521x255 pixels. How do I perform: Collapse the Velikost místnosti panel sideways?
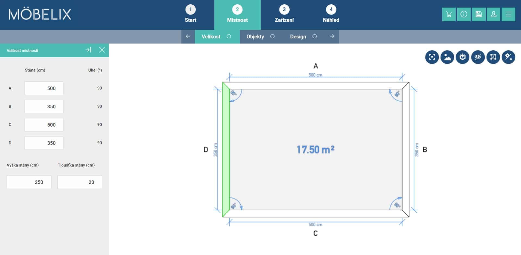pos(88,50)
